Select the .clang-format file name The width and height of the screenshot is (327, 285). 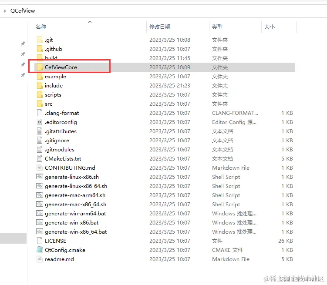point(62,113)
